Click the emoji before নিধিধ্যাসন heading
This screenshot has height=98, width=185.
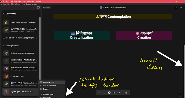coord(73,33)
